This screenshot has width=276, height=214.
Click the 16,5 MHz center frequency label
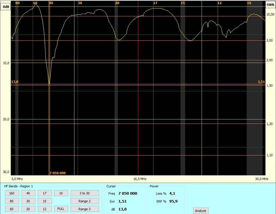click(140, 179)
